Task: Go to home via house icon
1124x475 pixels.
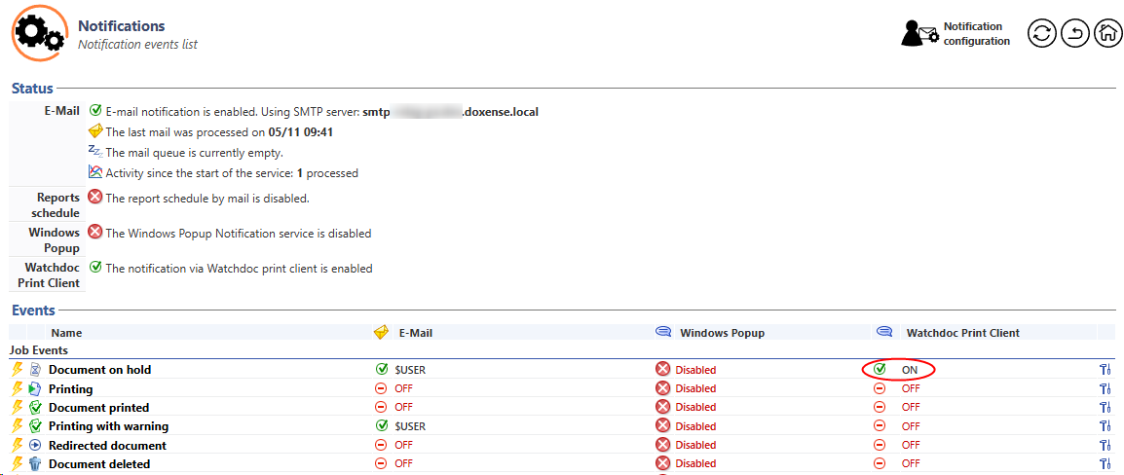Action: click(x=1107, y=34)
